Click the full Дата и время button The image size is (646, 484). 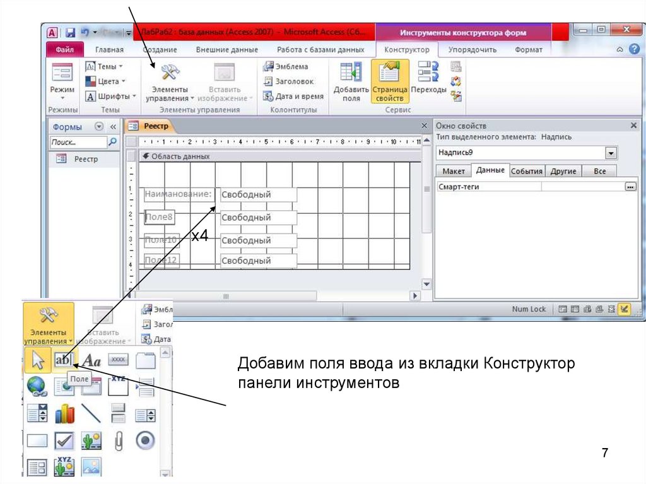293,97
